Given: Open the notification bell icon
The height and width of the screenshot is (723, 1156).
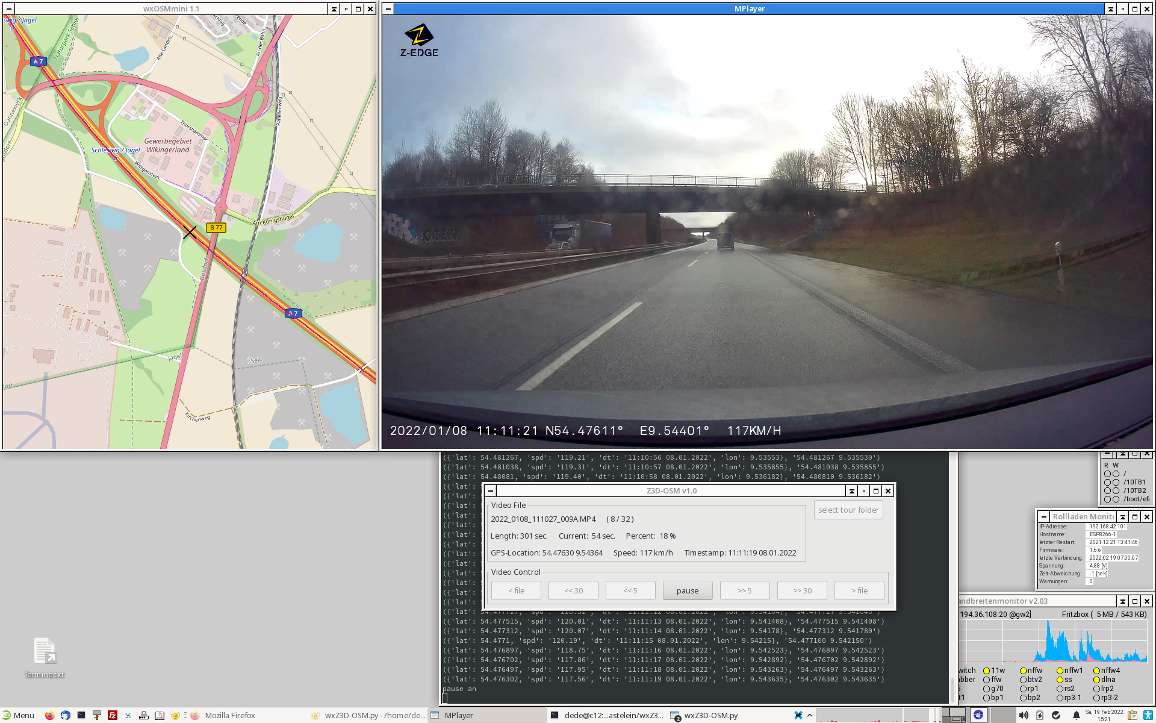Looking at the screenshot, I should pos(1076,715).
